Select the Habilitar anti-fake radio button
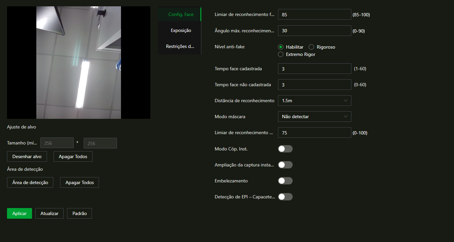This screenshot has height=242, width=454. (x=281, y=47)
